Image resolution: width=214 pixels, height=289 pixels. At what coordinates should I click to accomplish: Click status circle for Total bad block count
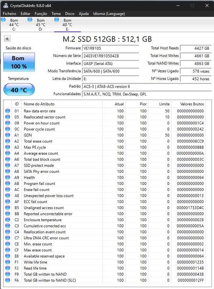click(7, 159)
